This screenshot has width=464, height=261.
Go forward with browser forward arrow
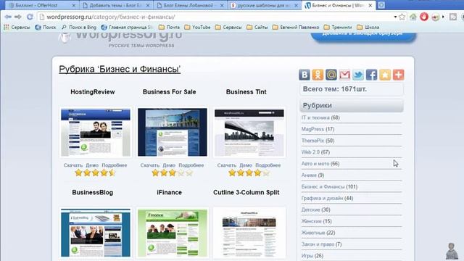click(18, 17)
